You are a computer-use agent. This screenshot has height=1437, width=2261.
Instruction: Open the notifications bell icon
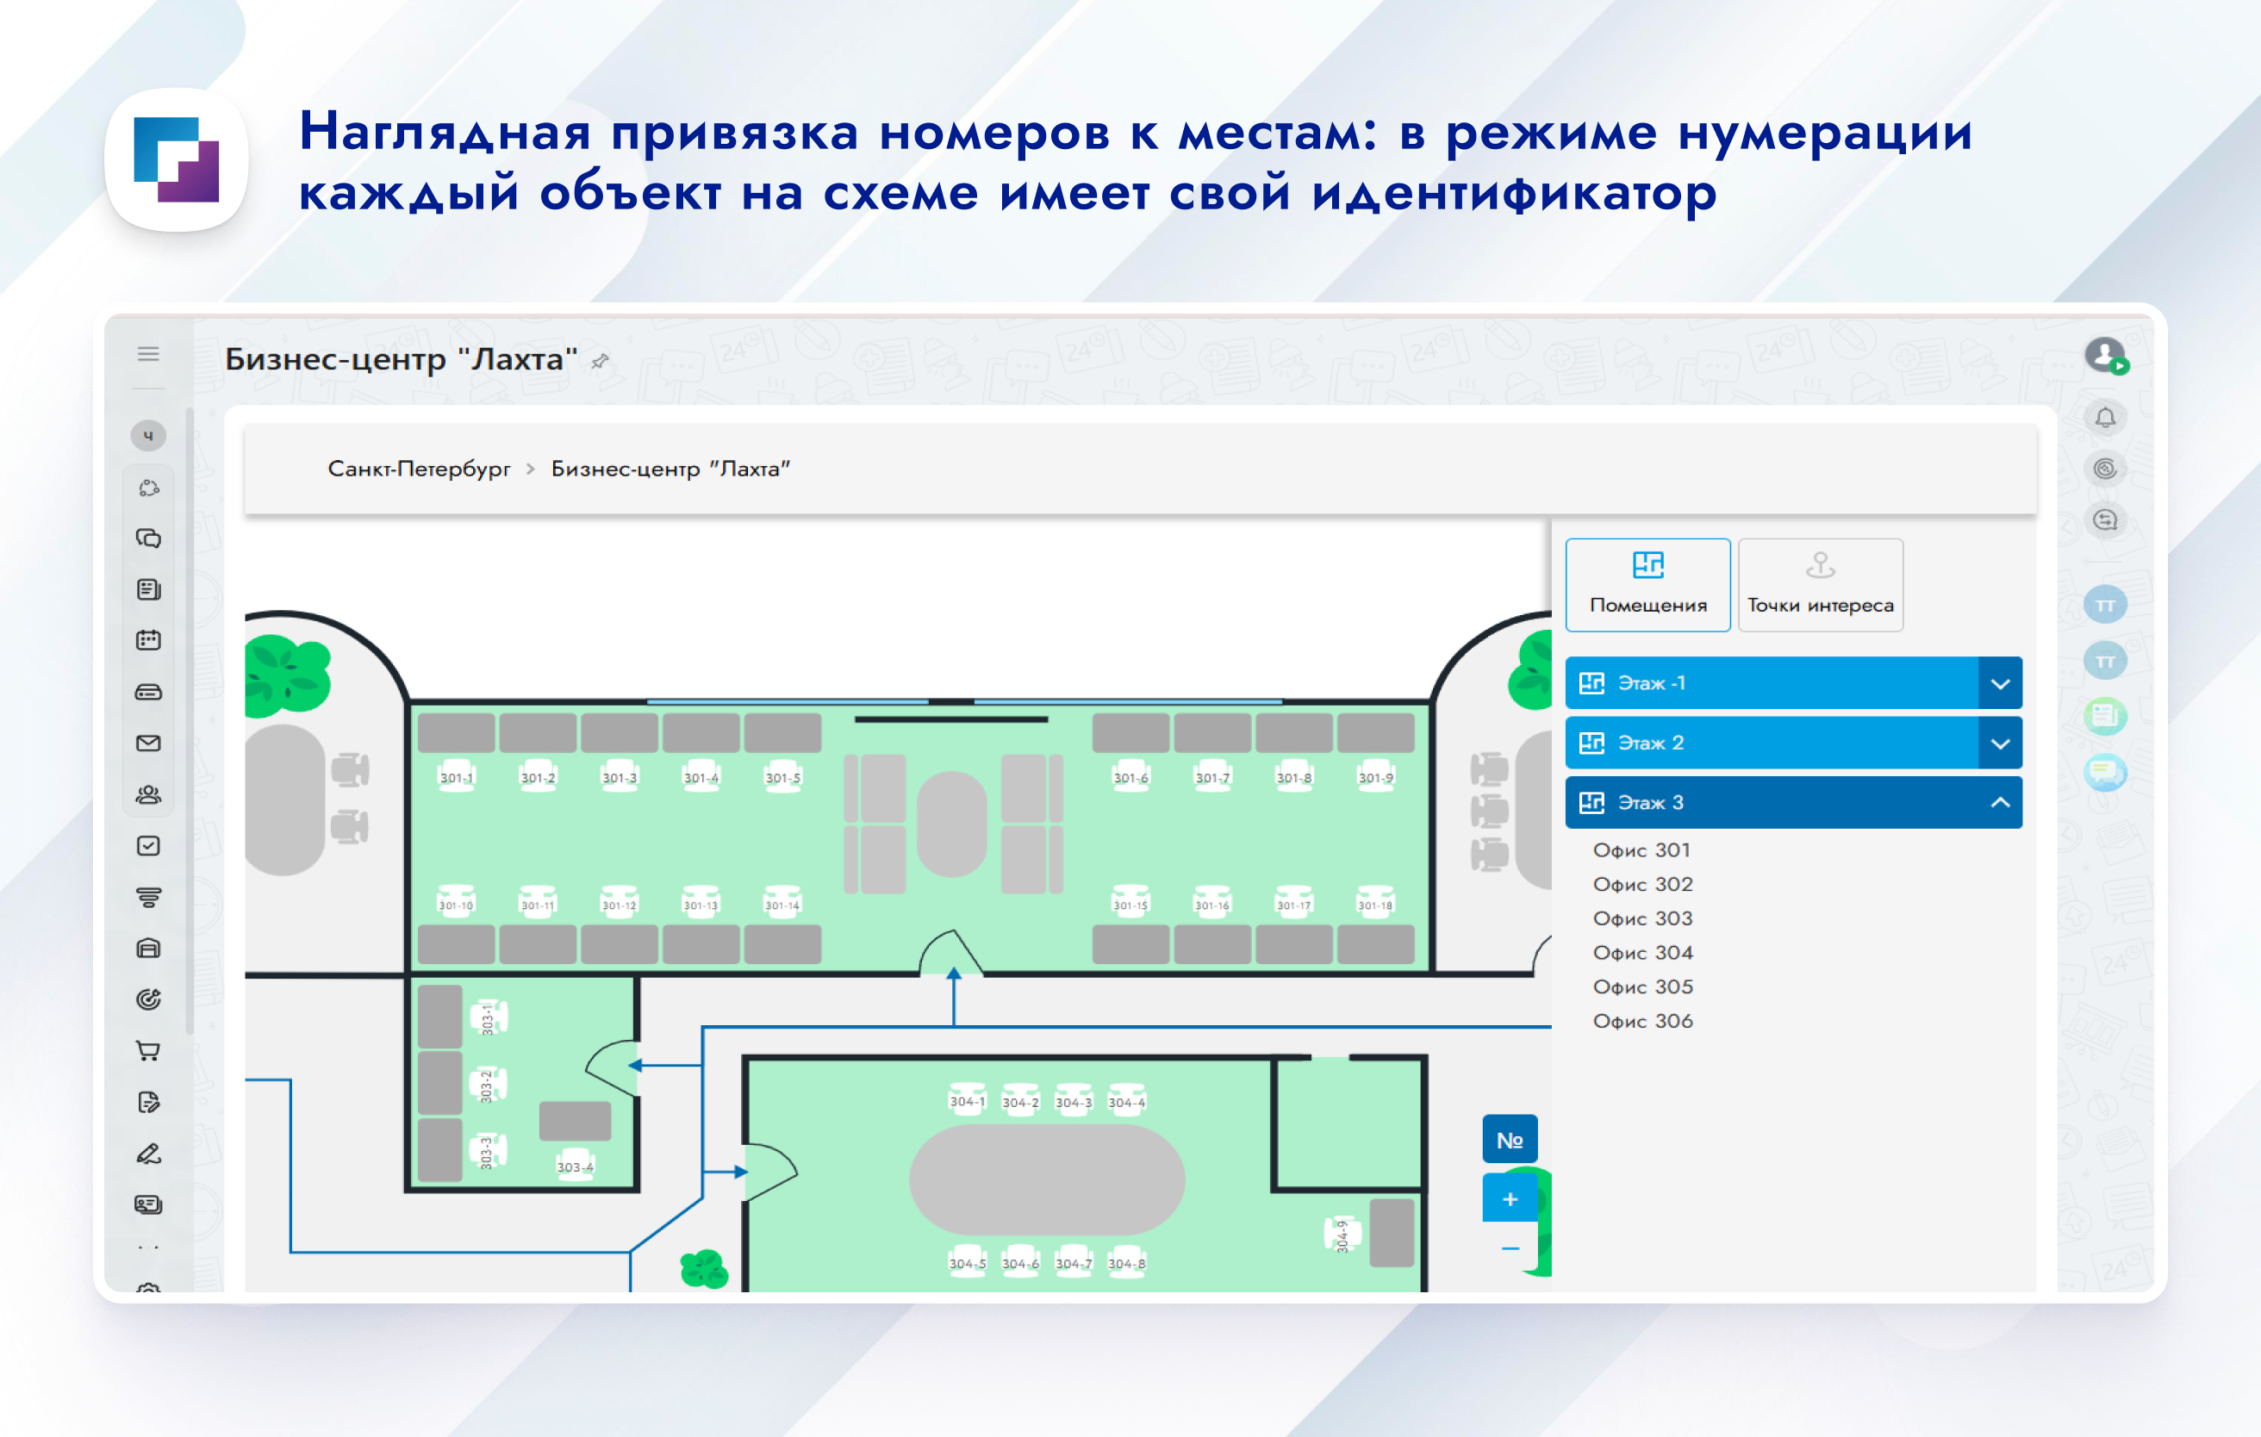coord(2105,418)
